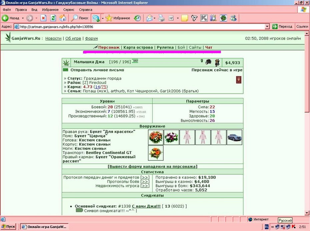The image size is (310, 231).
Task: Click Вывести форму нападения на персонажа link
Action: coord(152,166)
